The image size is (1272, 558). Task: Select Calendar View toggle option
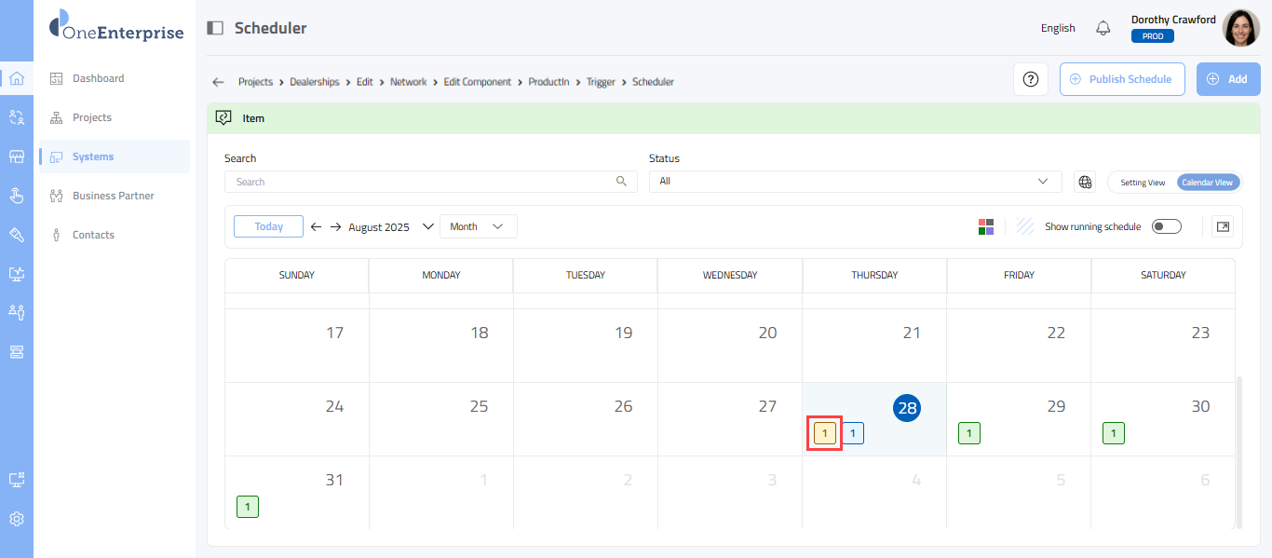[1207, 183]
